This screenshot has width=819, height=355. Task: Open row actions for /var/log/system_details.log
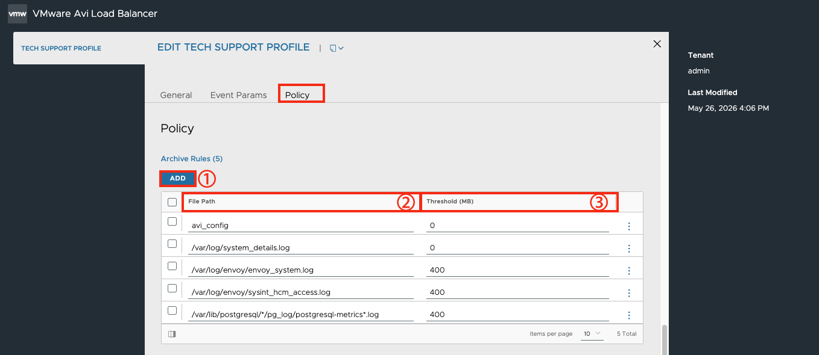point(629,248)
